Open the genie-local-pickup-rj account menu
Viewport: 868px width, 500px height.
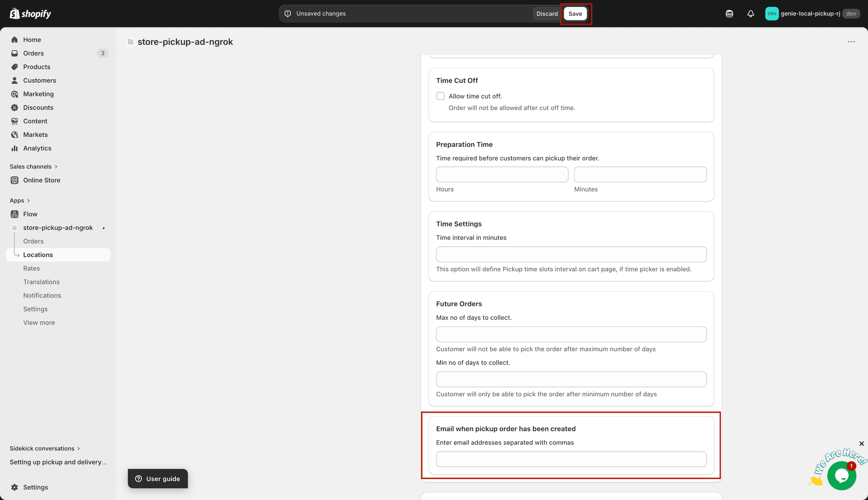809,14
